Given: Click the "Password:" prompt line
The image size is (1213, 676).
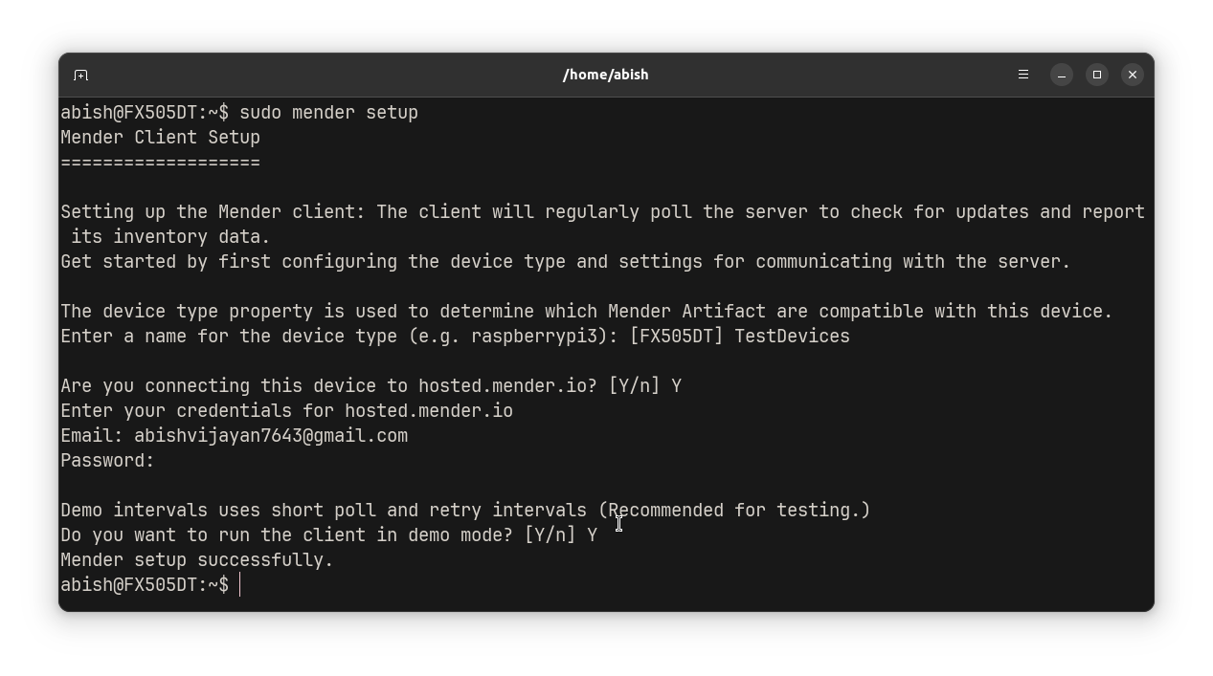Looking at the screenshot, I should pos(107,461).
